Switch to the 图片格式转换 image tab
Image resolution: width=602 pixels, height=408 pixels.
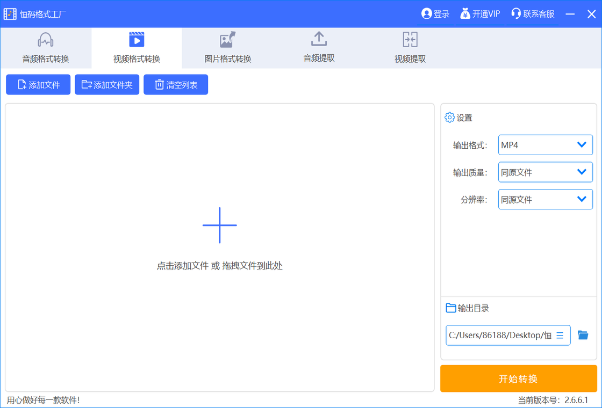point(228,48)
